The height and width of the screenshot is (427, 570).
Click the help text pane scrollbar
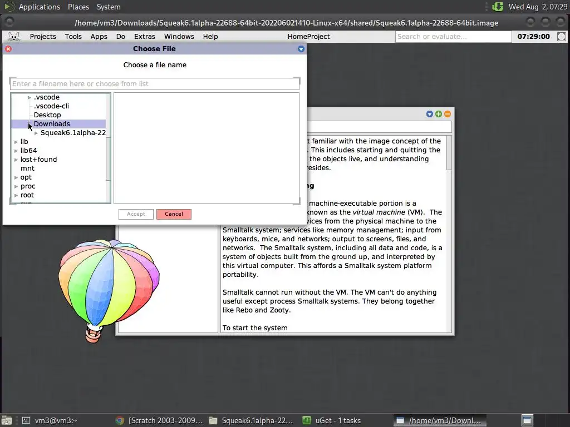tap(449, 152)
